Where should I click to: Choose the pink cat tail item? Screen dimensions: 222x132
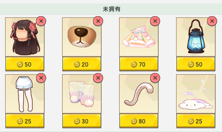click(139, 94)
